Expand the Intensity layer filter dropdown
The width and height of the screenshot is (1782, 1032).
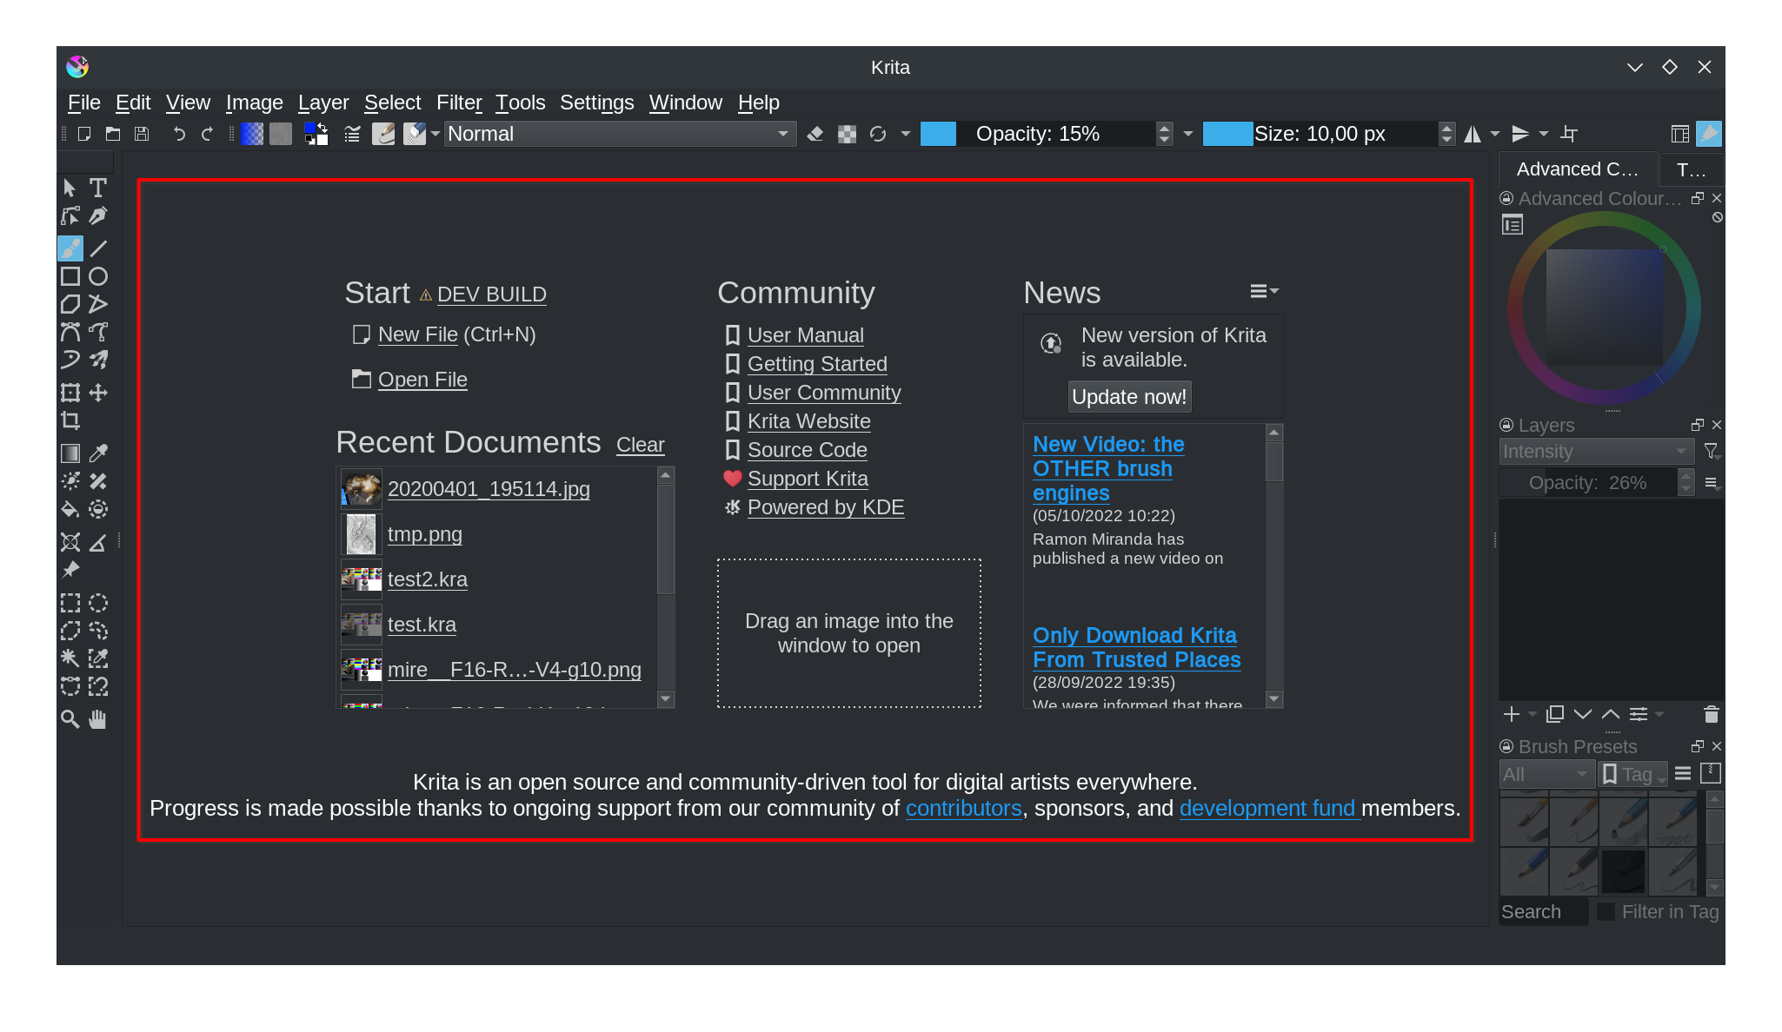[1596, 452]
